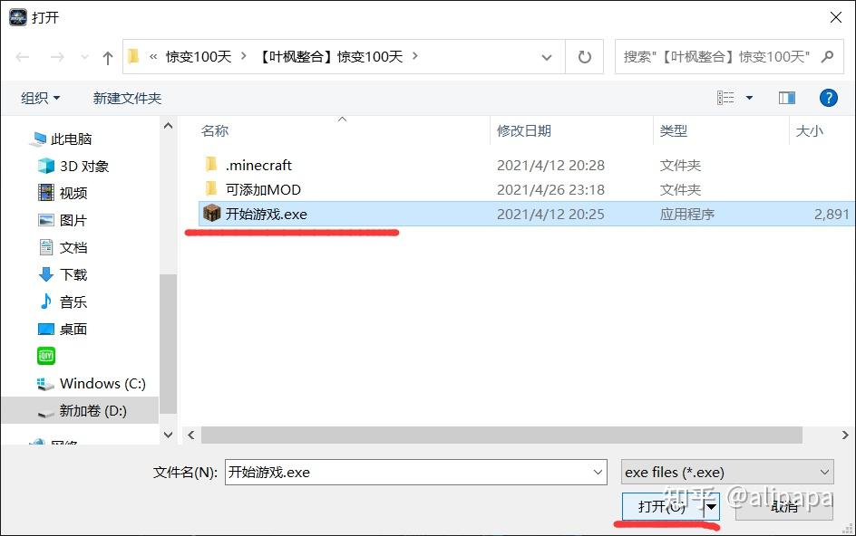Open the exe files (*.exe) filter dropdown
856x536 pixels.
[x=727, y=473]
